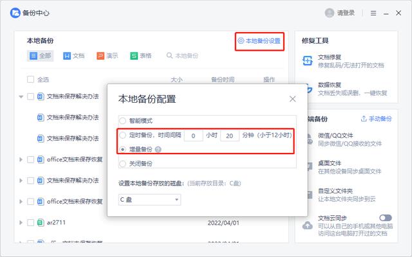Open the C 盘 disk dropdown
412x257 pixels.
(x=149, y=200)
